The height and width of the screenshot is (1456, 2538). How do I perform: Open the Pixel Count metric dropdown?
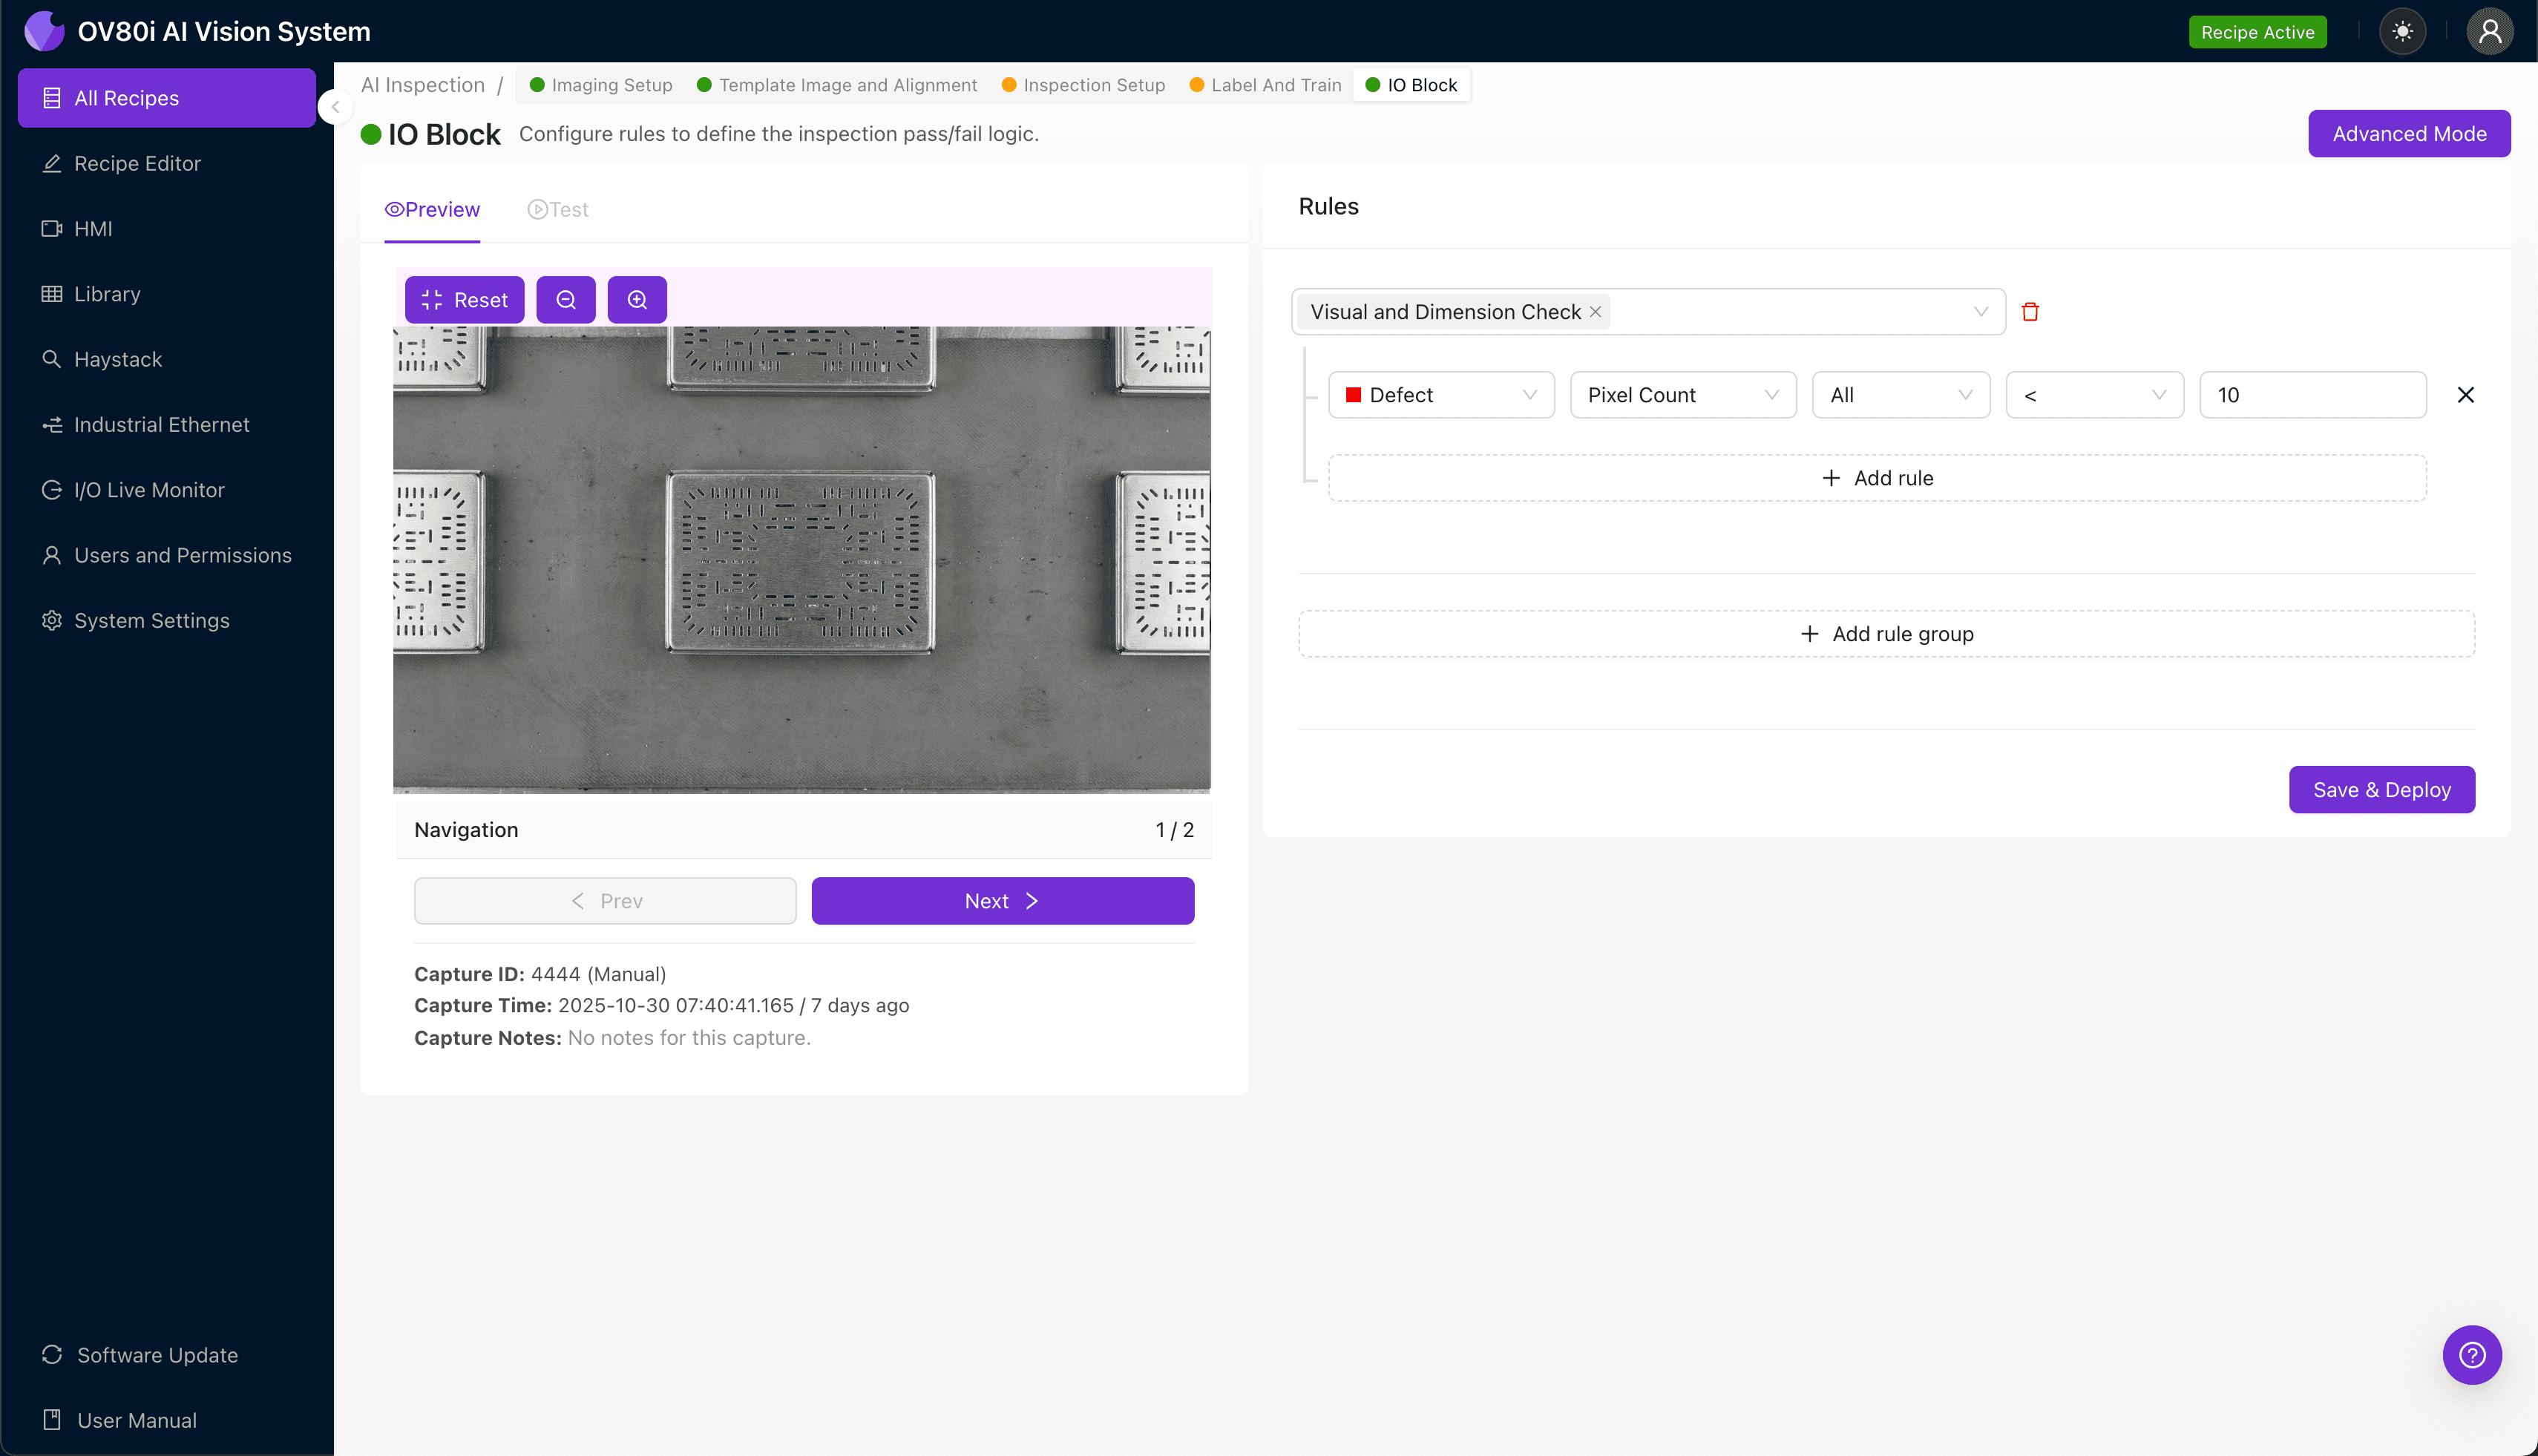click(1683, 395)
